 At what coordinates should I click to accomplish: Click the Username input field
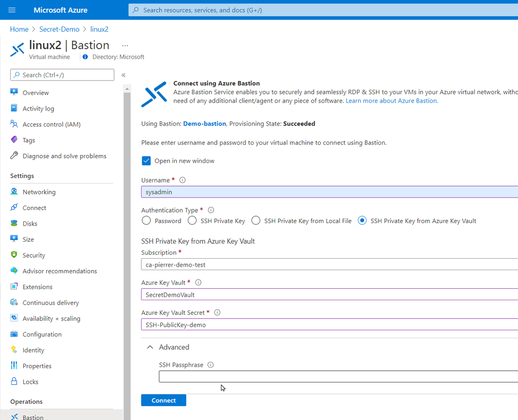click(329, 192)
